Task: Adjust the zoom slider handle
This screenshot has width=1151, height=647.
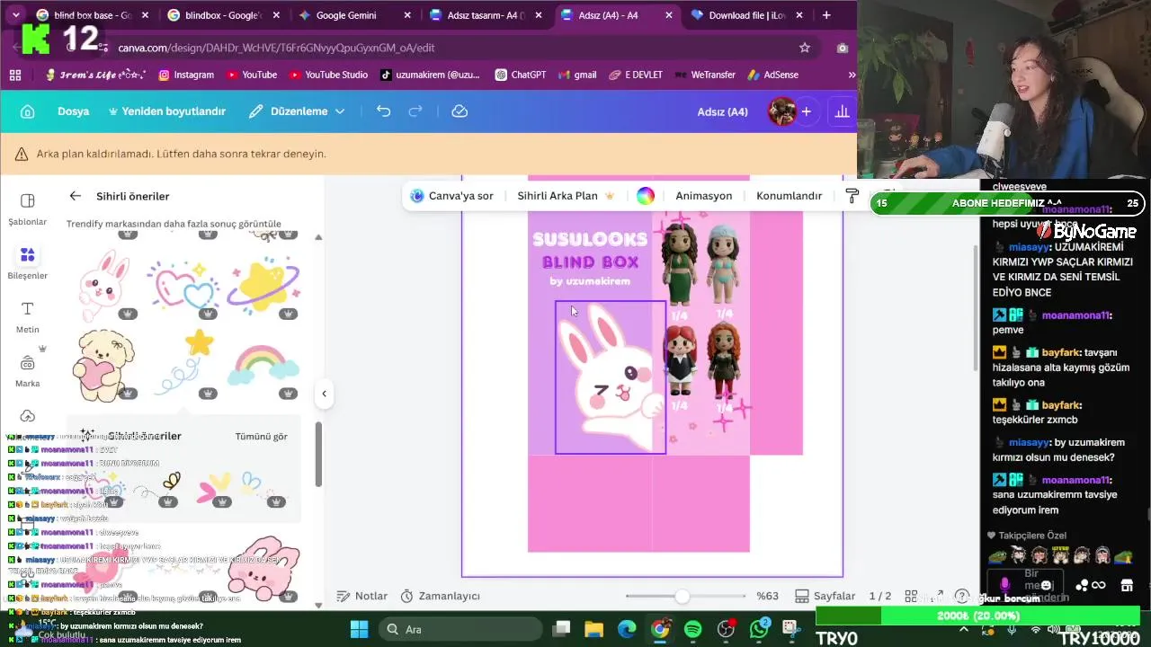Action: (x=683, y=597)
